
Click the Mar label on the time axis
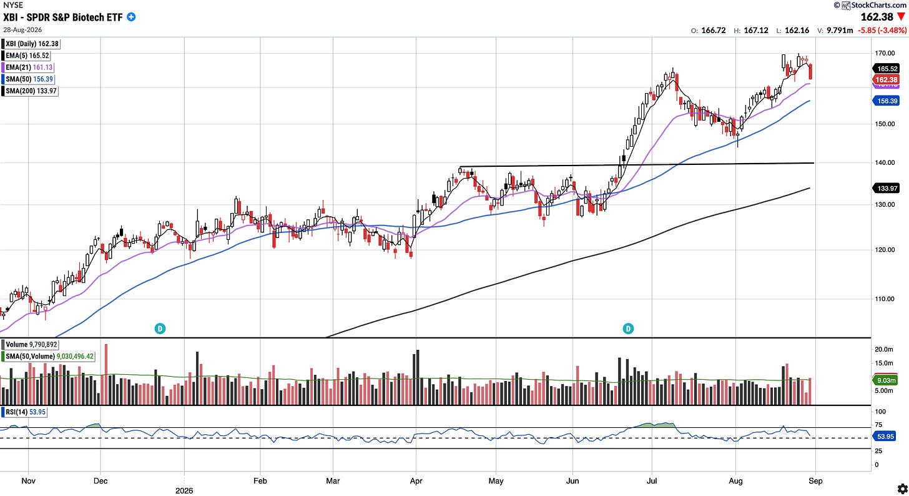pyautogui.click(x=333, y=480)
